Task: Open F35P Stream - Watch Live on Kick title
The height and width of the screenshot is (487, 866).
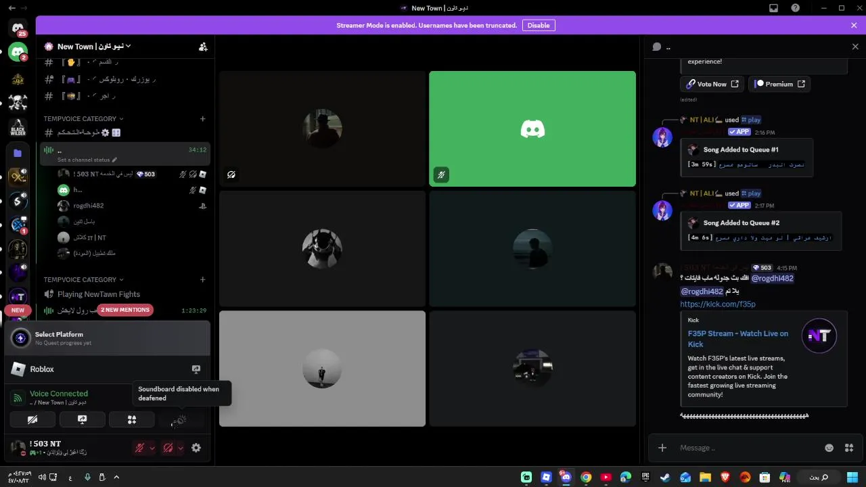Action: pos(738,339)
